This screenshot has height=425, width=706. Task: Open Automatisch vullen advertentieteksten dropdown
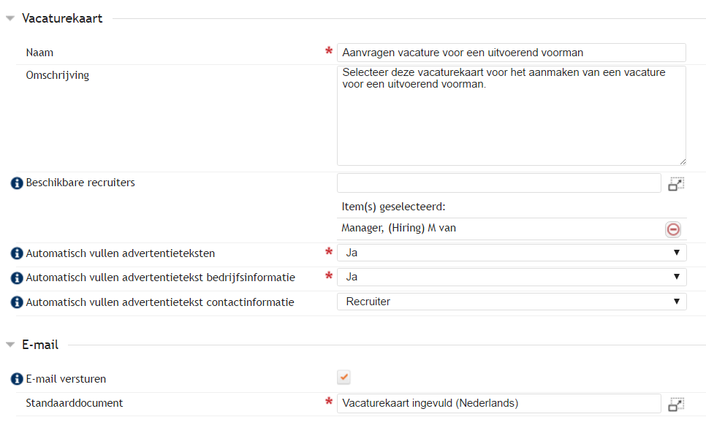512,253
